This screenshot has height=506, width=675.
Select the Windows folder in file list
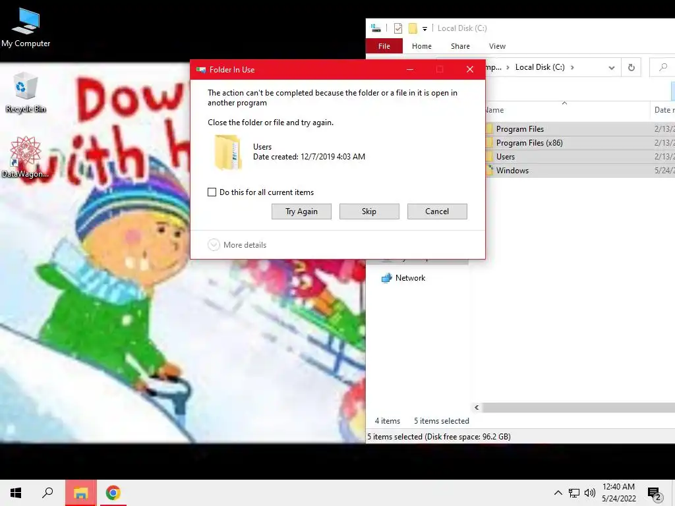pos(580,171)
